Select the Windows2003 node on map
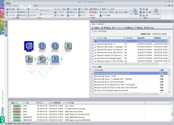 [x=42, y=60]
